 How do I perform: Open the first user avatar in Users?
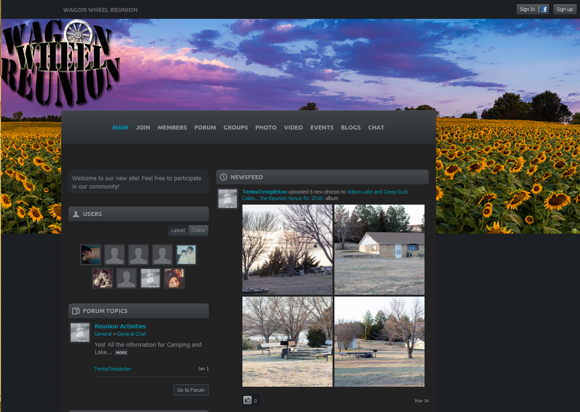[x=91, y=255]
